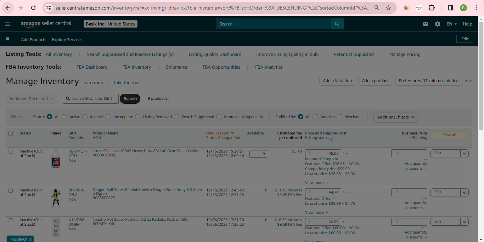Click Add a product button
Image resolution: width=484 pixels, height=242 pixels.
coord(375,81)
